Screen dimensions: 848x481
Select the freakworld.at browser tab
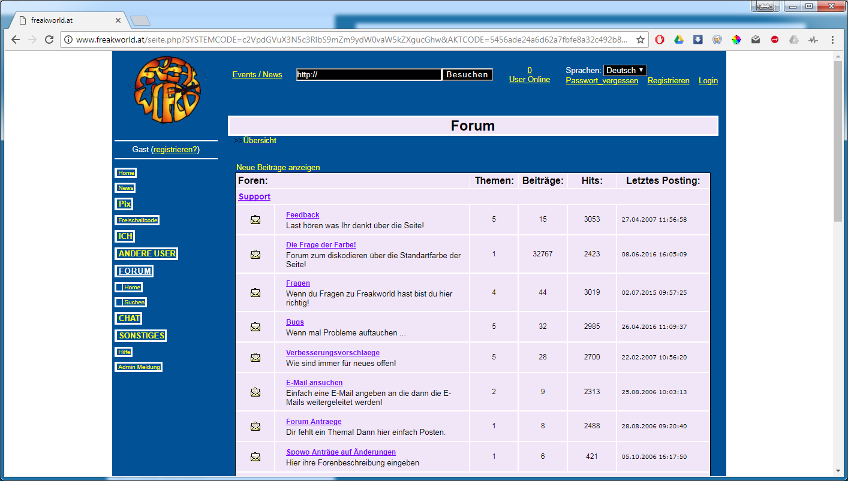click(x=67, y=20)
